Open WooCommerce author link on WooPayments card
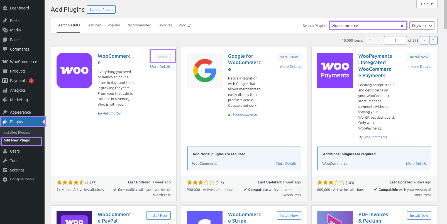The height and width of the screenshot is (224, 447). pos(375,137)
